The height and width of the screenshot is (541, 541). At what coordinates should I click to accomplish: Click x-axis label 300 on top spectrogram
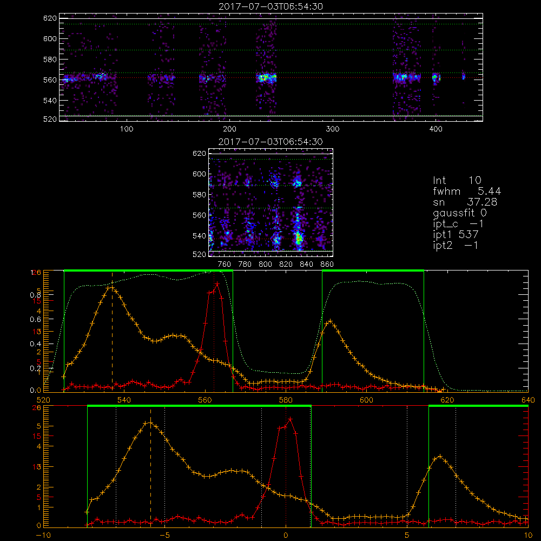(x=333, y=129)
